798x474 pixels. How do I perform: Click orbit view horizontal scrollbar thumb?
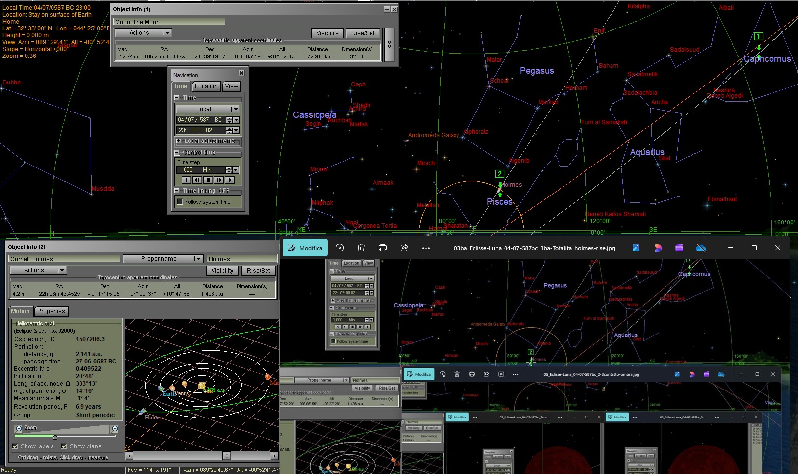(x=226, y=456)
